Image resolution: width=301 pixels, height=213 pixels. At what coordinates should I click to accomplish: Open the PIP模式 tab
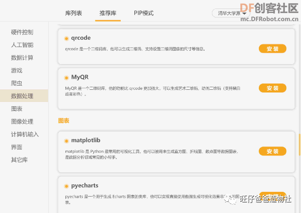tap(143, 13)
